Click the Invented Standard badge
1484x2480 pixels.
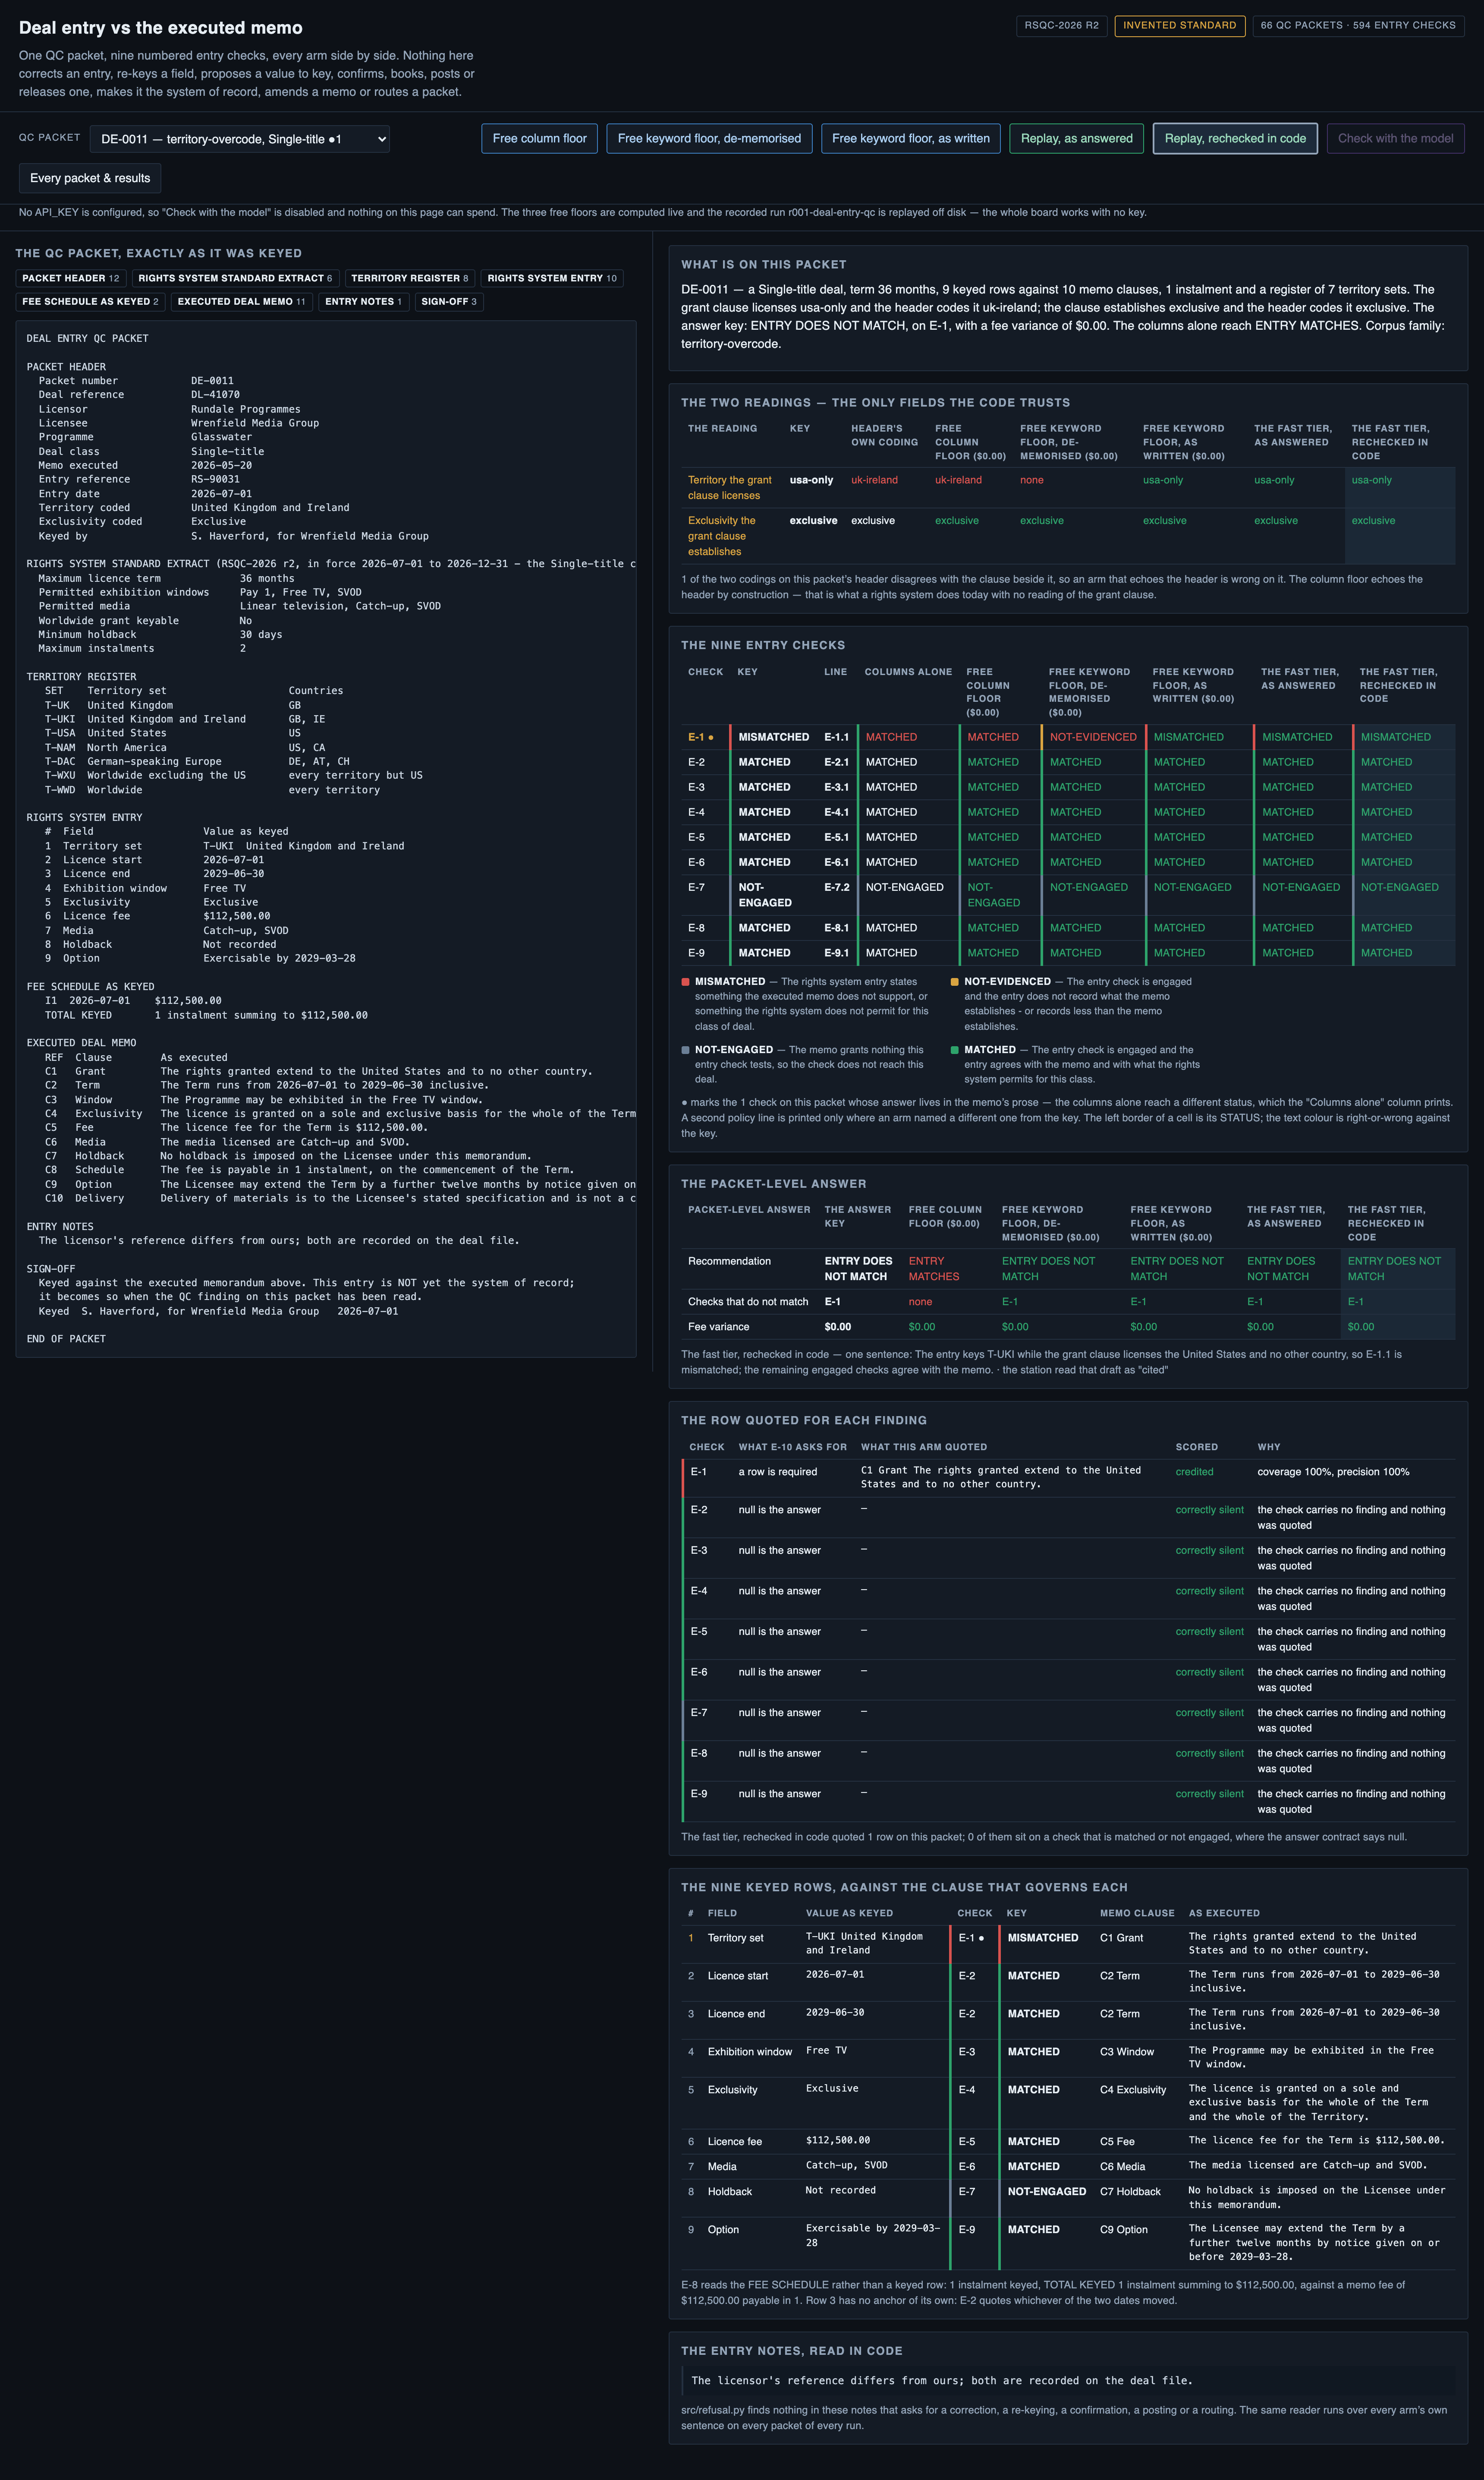[1179, 25]
